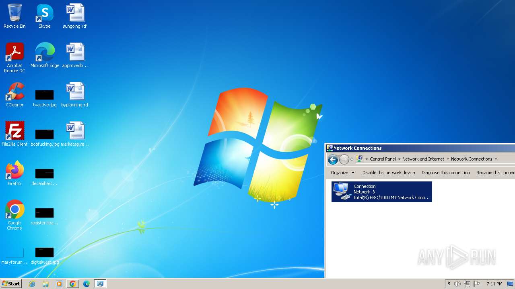Click the volume speaker tray icon

(x=457, y=284)
